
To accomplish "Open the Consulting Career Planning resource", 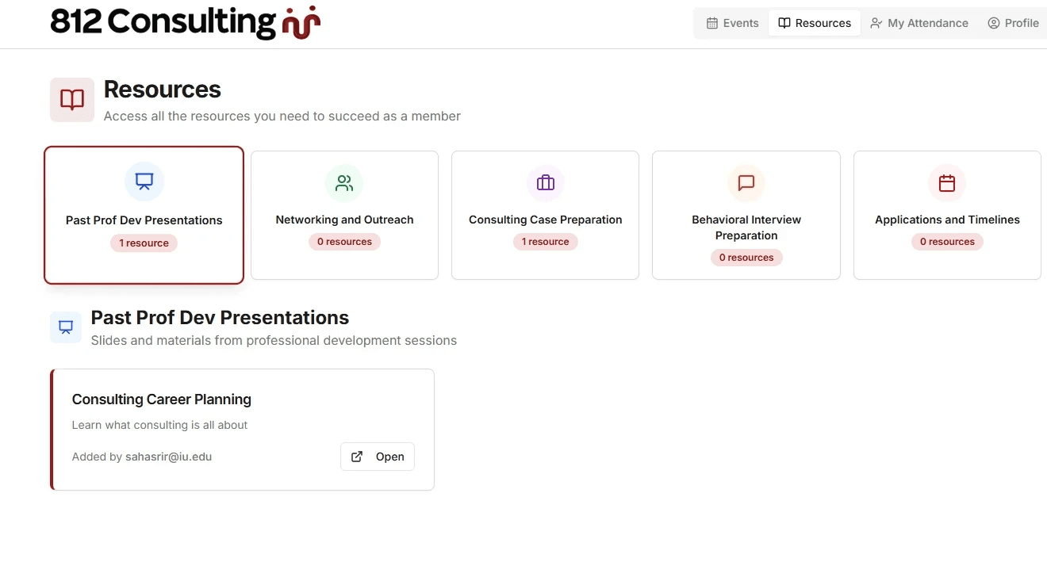I will click(378, 457).
